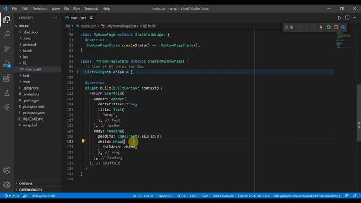Open the widget inspector from debug toolbar
This screenshot has height=203, width=361.
pyautogui.click(x=344, y=28)
